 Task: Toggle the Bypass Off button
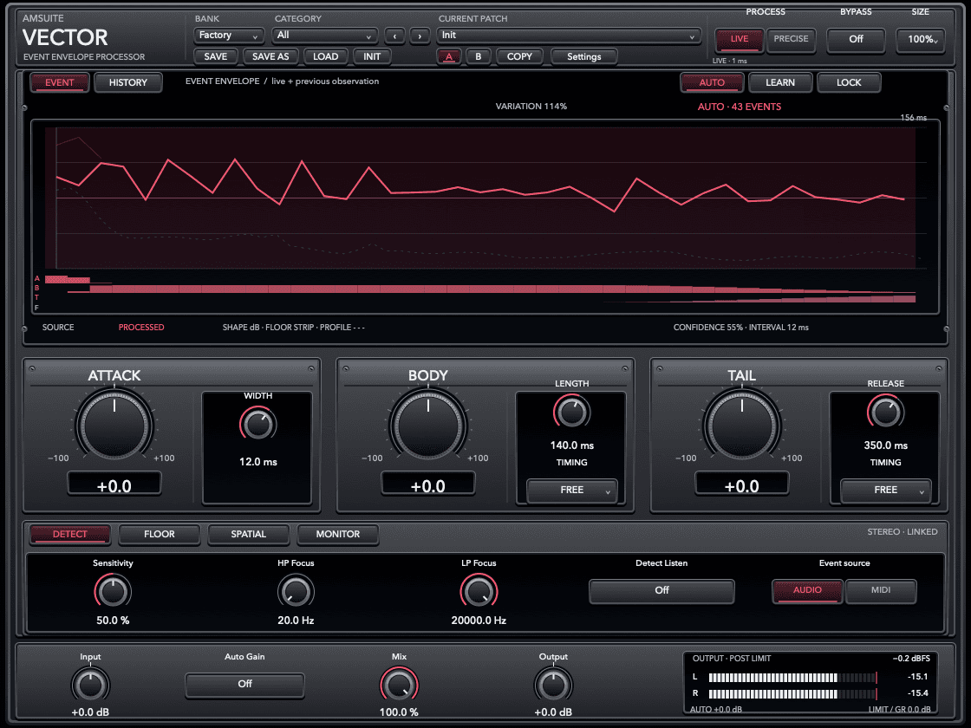tap(856, 40)
